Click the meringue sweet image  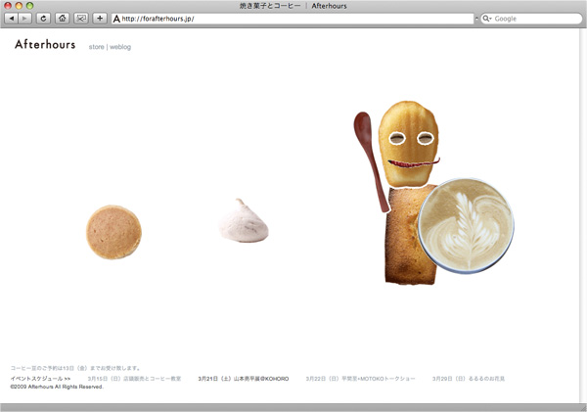tap(243, 220)
